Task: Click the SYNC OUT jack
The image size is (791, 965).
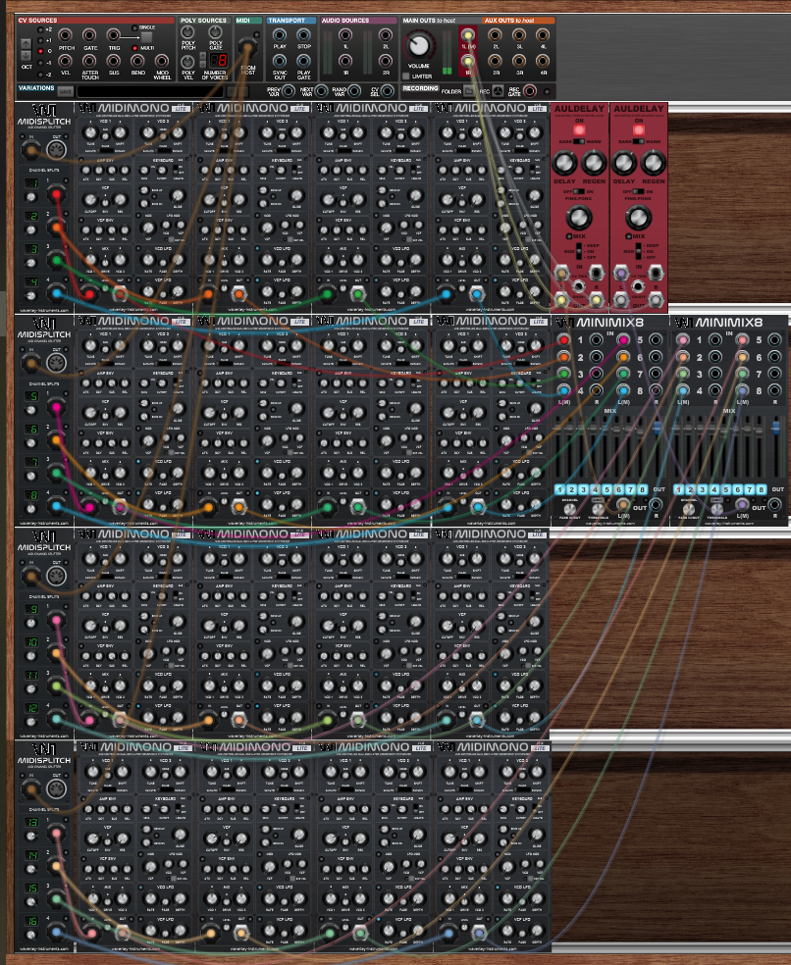Action: coord(280,61)
